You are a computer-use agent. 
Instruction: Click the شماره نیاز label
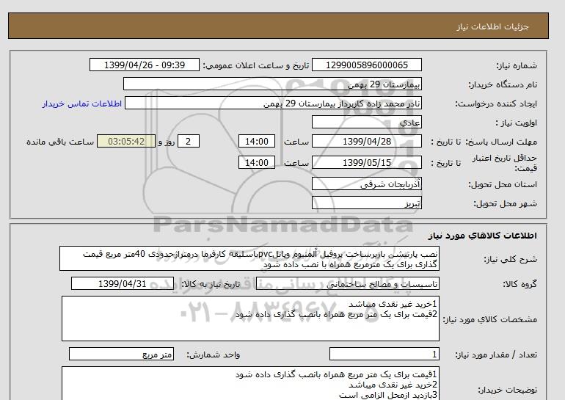[x=517, y=65]
